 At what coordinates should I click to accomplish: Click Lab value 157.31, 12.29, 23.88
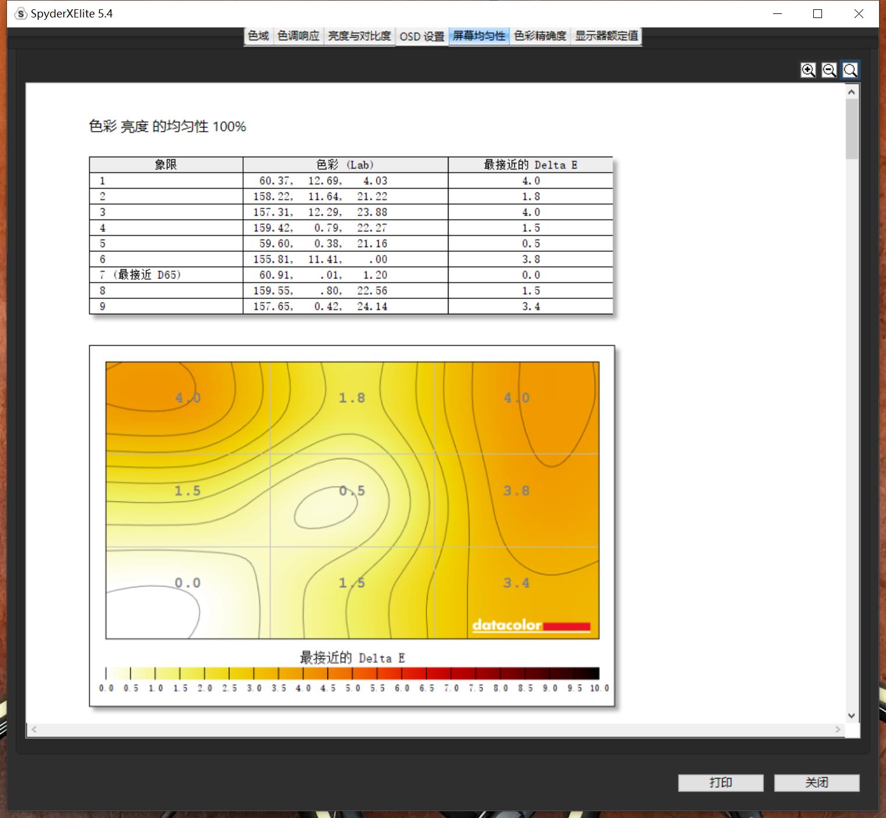point(320,212)
